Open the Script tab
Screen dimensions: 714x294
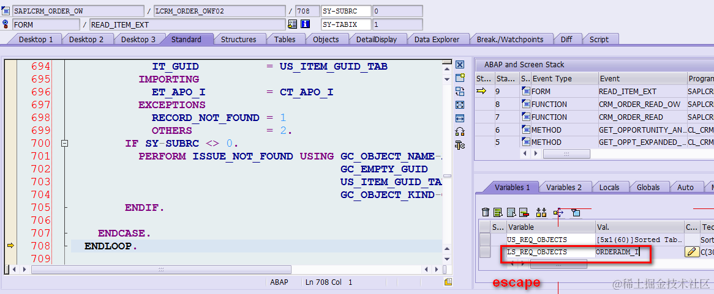pyautogui.click(x=599, y=40)
